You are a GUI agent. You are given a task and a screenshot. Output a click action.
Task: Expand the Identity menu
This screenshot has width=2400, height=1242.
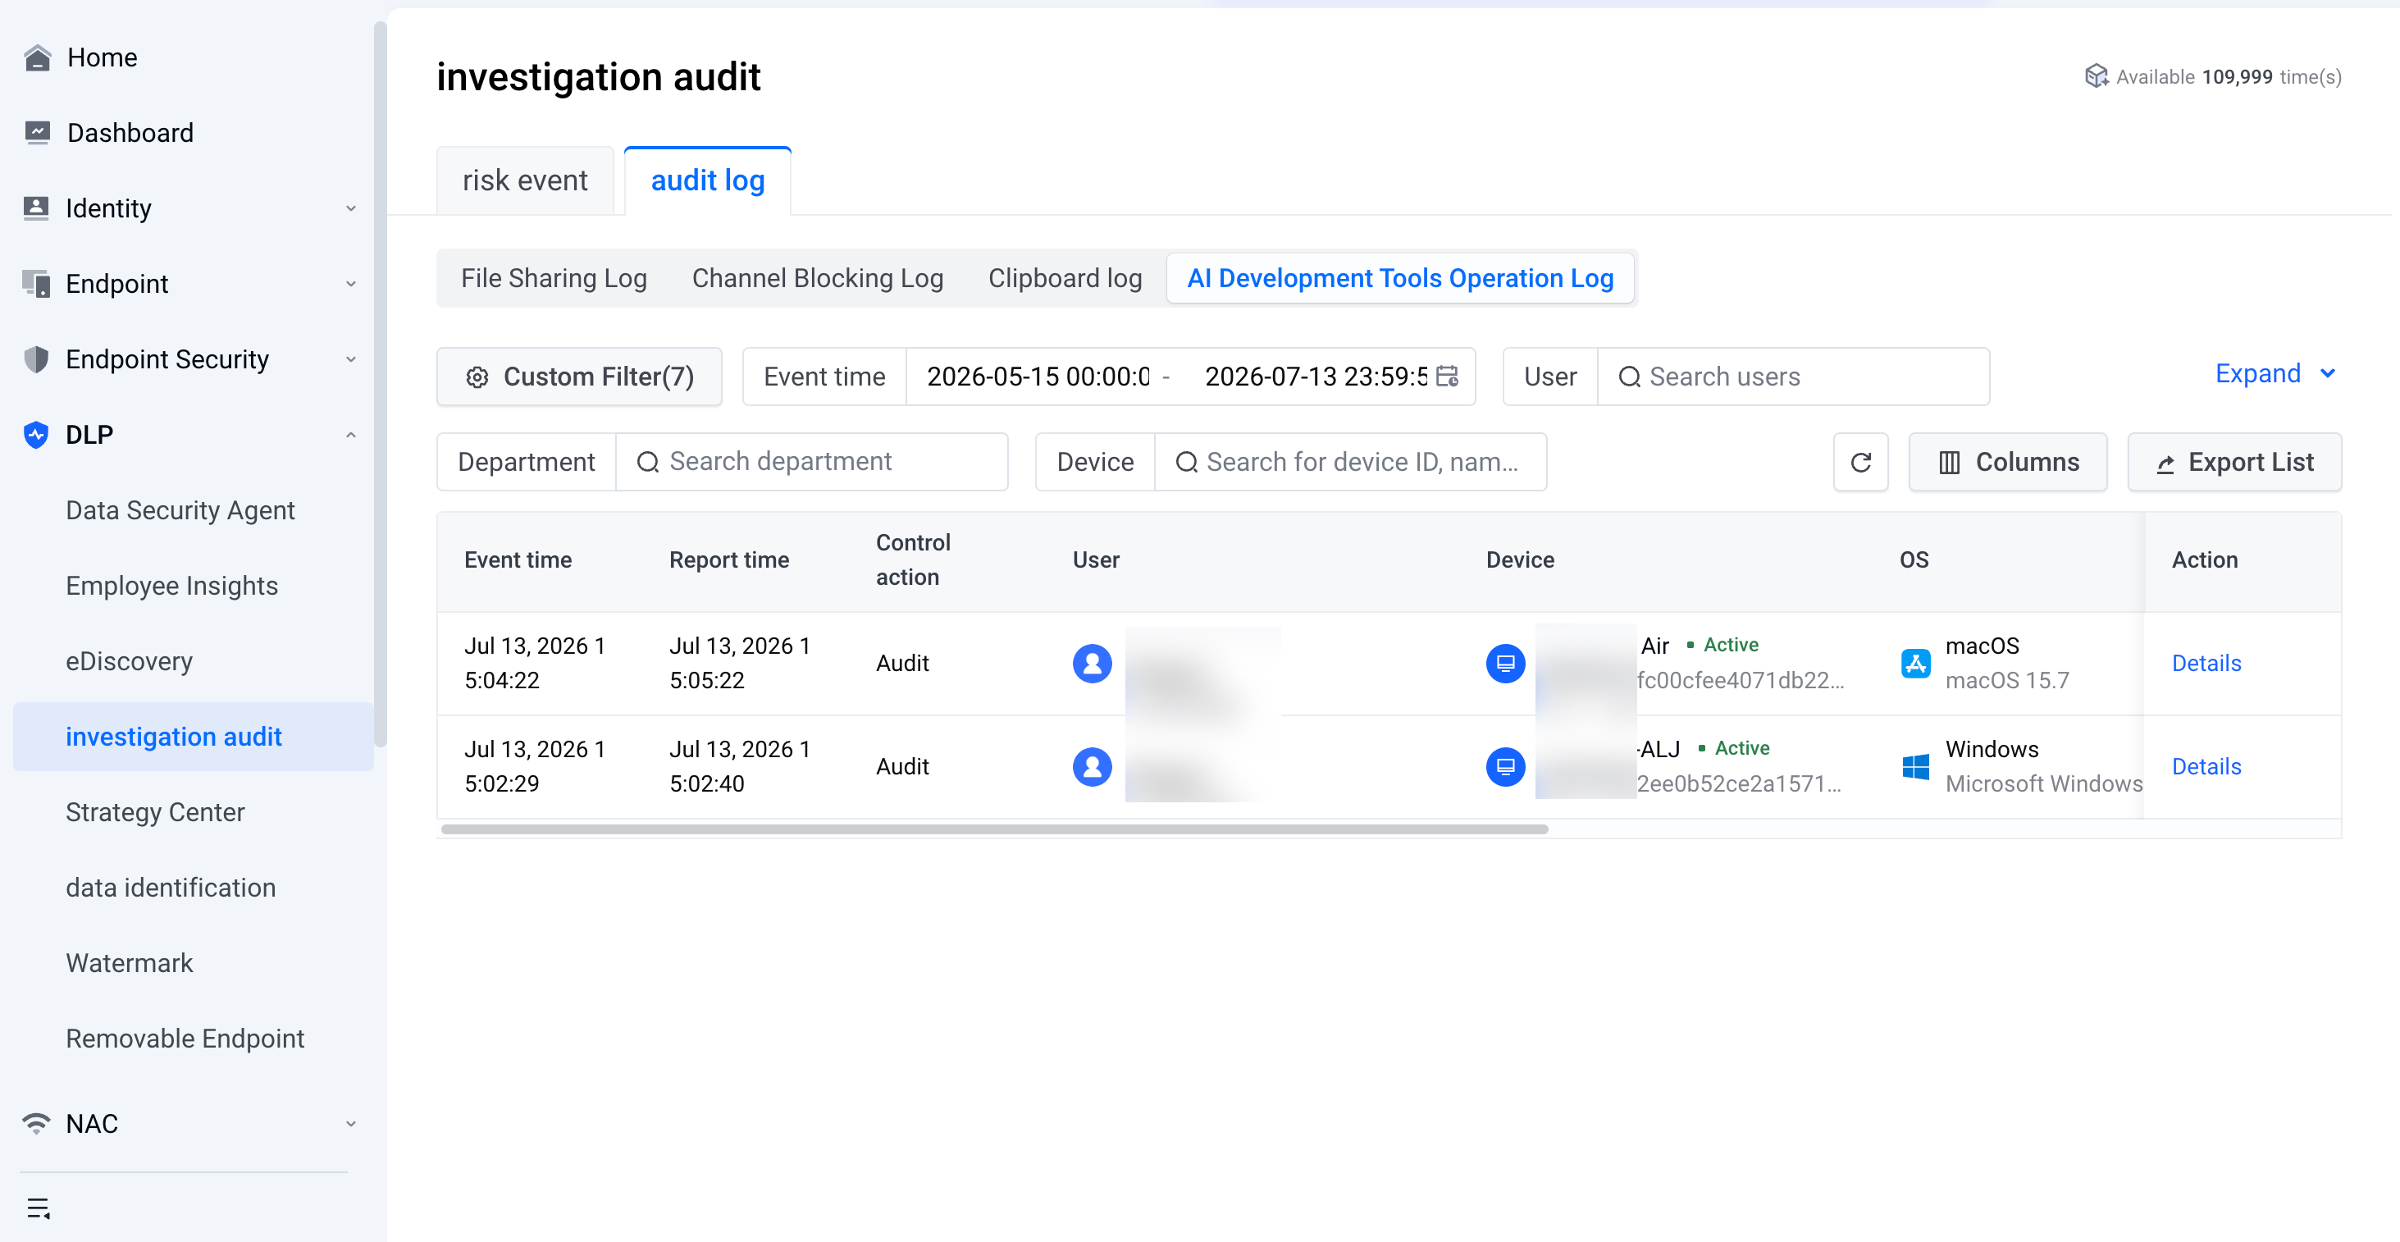pyautogui.click(x=350, y=208)
